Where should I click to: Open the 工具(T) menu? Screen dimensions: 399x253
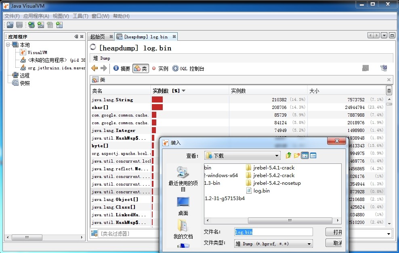pyautogui.click(x=80, y=16)
